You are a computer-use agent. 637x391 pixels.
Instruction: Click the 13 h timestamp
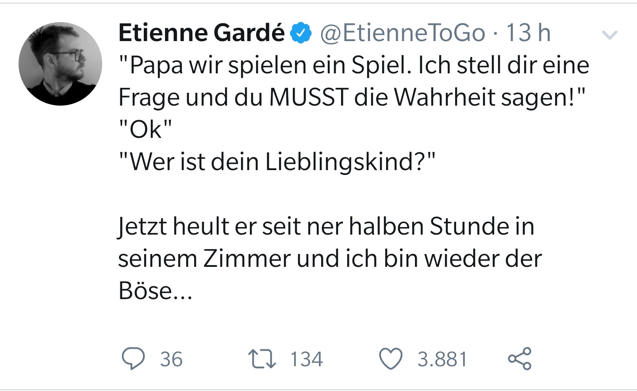(528, 33)
